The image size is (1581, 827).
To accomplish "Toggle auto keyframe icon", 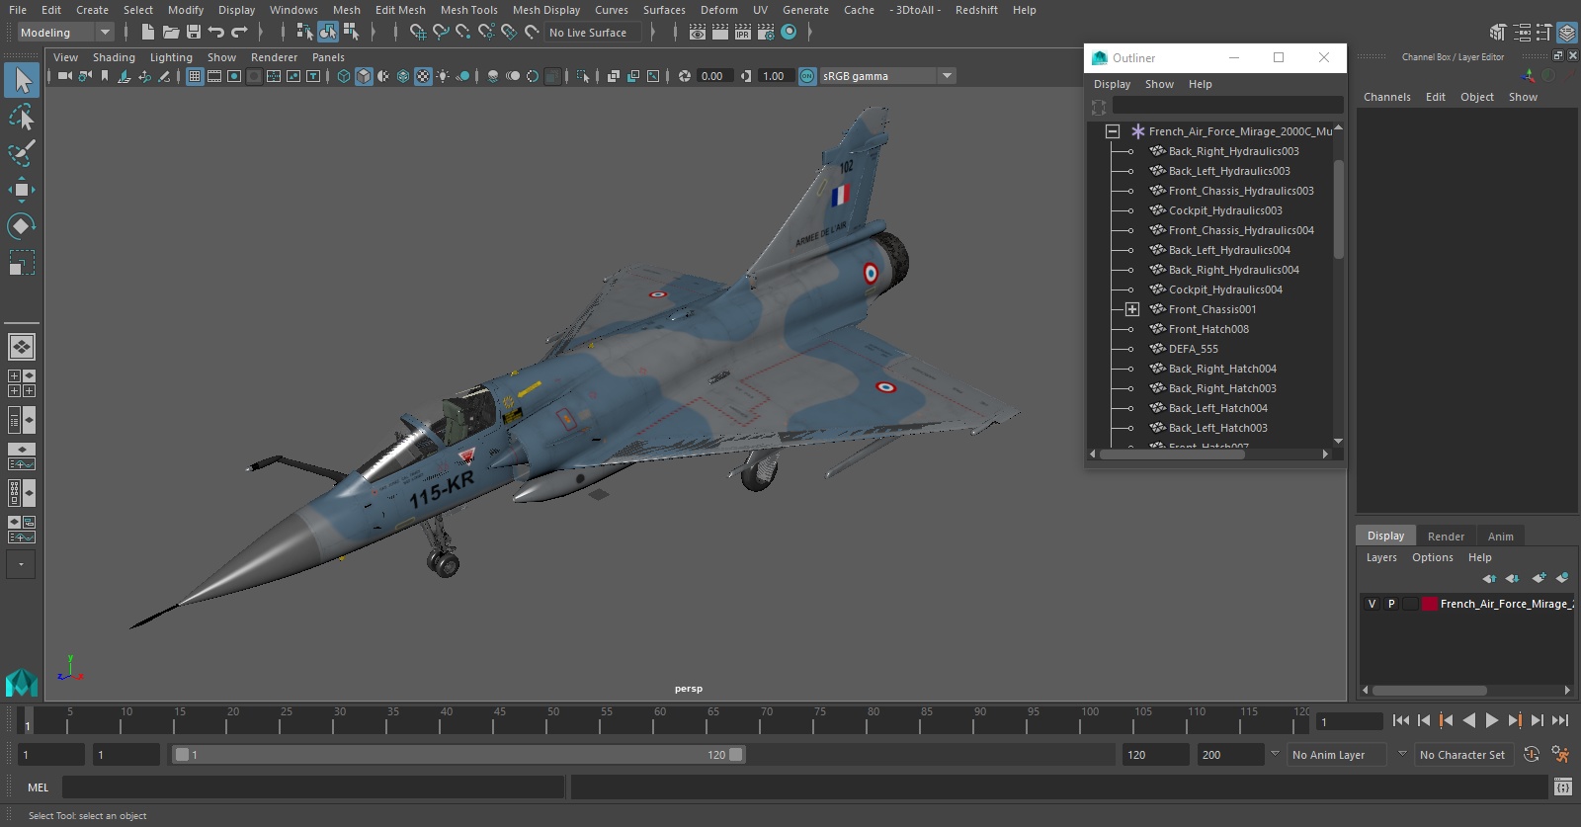I will click(1532, 755).
